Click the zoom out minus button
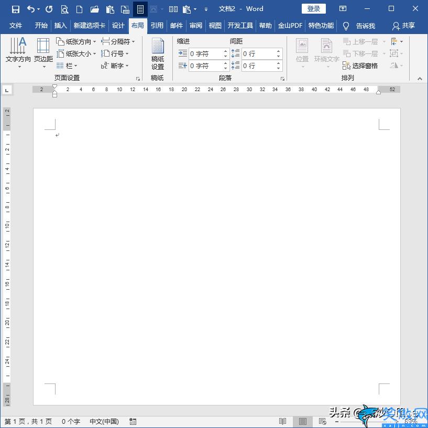Screen dimensions: 428x428 (337, 422)
